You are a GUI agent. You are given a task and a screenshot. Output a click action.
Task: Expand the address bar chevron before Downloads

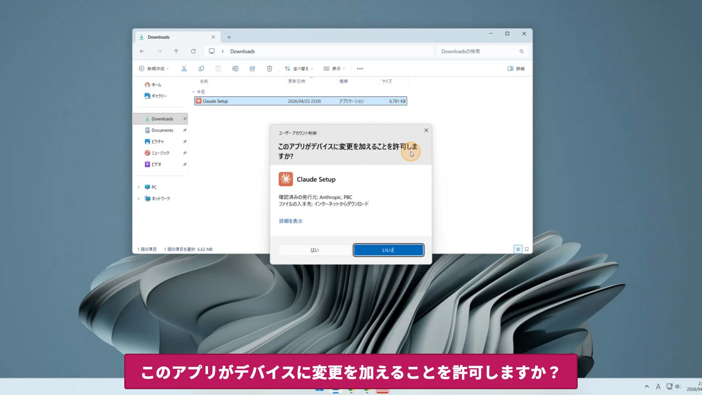[x=222, y=51]
